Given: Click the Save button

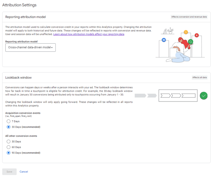Looking at the screenshot, I should coord(9,172).
